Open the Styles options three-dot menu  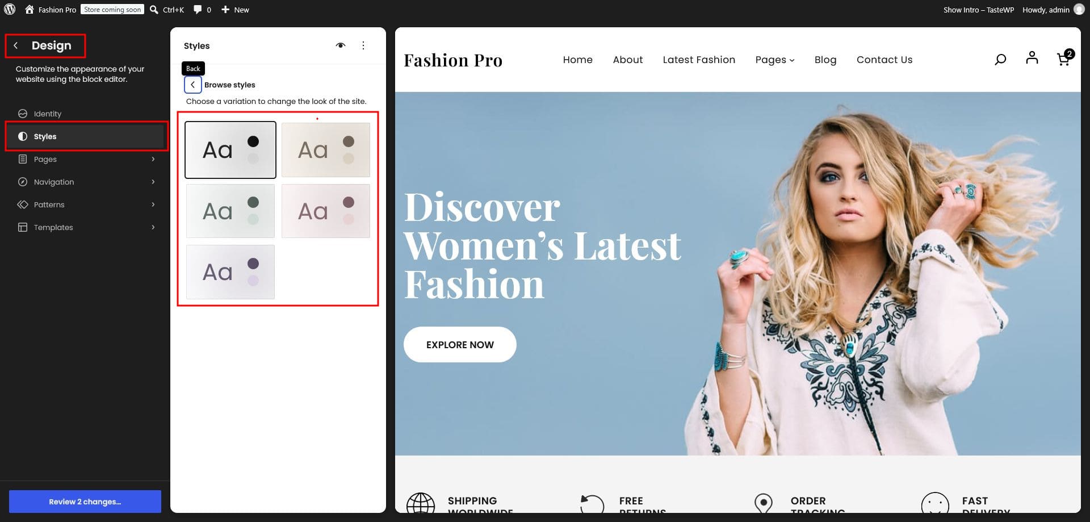(363, 45)
